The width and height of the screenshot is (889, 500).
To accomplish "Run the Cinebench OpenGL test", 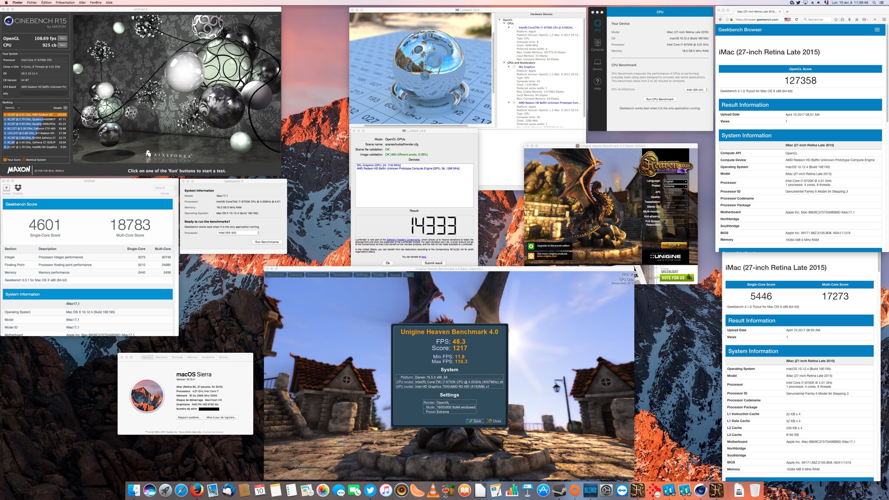I will point(63,38).
